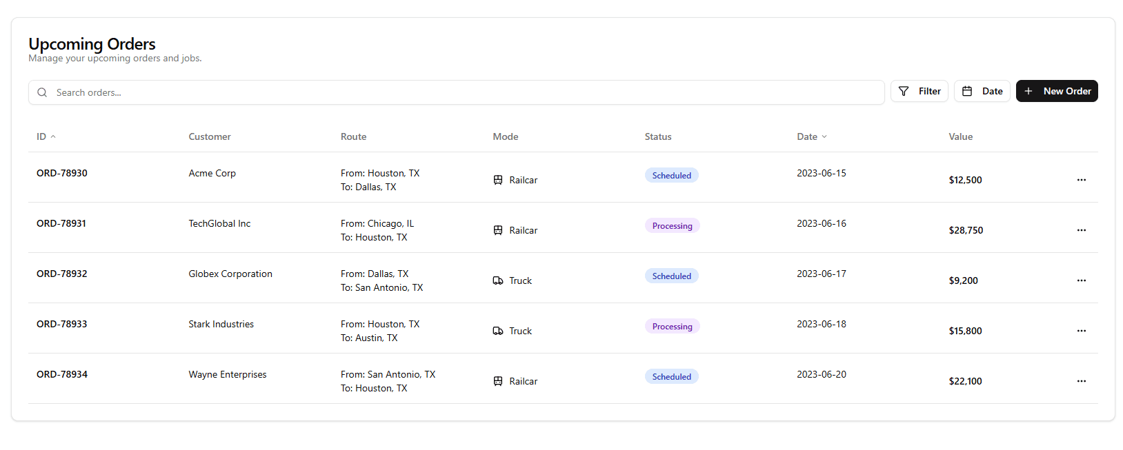Click date 2023-06-17
Image resolution: width=1123 pixels, height=450 pixels.
click(822, 274)
